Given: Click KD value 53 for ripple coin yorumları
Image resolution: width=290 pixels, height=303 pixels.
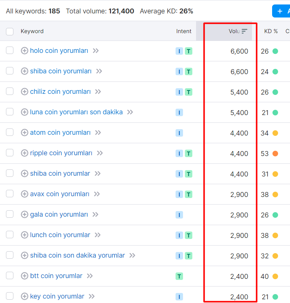Looking at the screenshot, I should pyautogui.click(x=264, y=154).
